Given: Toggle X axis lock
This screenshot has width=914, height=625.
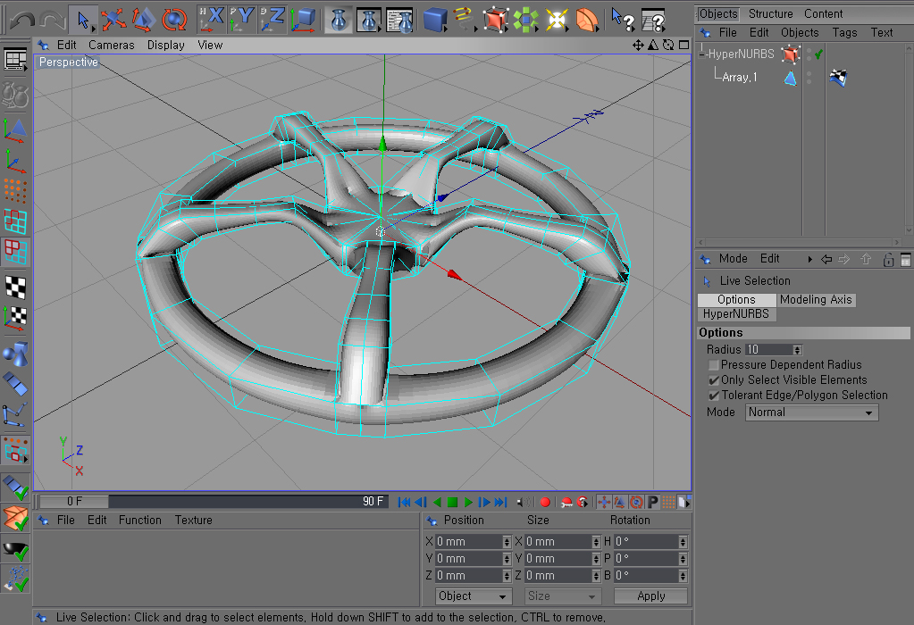Looking at the screenshot, I should click(x=211, y=20).
